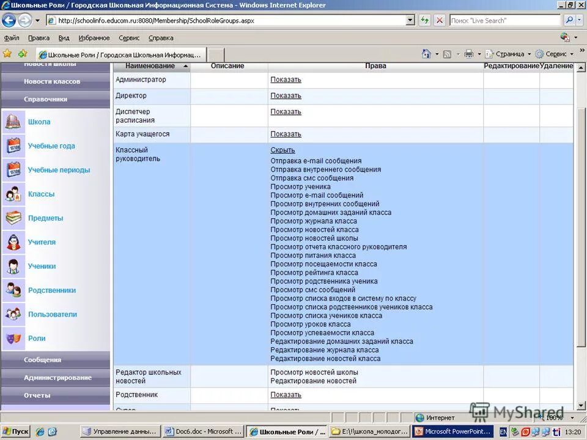Viewport: 587px width, 440px height.
Task: Show rights for Родственник role
Action: pyautogui.click(x=286, y=395)
